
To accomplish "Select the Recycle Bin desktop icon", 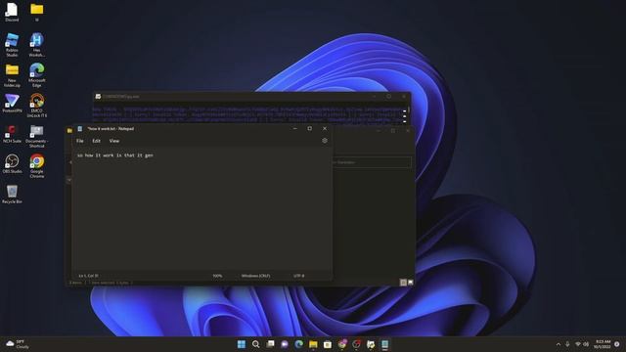I will 12,195.
